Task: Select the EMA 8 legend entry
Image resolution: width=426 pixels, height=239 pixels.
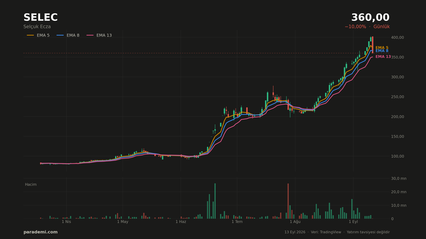Action: [68, 35]
